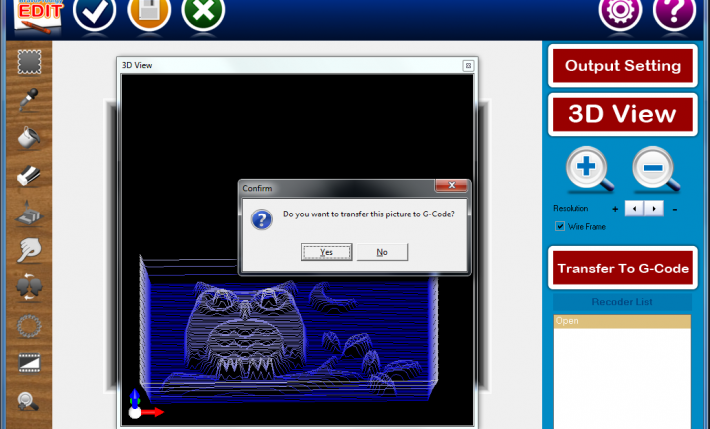Image resolution: width=710 pixels, height=429 pixels.
Task: Choose the eraser tool in sidebar
Action: click(29, 175)
